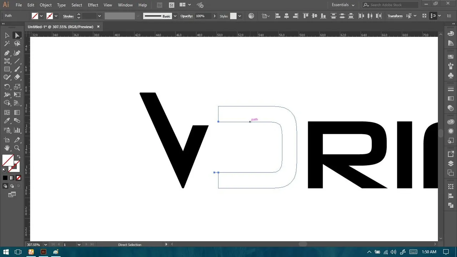This screenshot has width=457, height=257.
Task: Enable Draw Normal mode
Action: tap(5, 186)
